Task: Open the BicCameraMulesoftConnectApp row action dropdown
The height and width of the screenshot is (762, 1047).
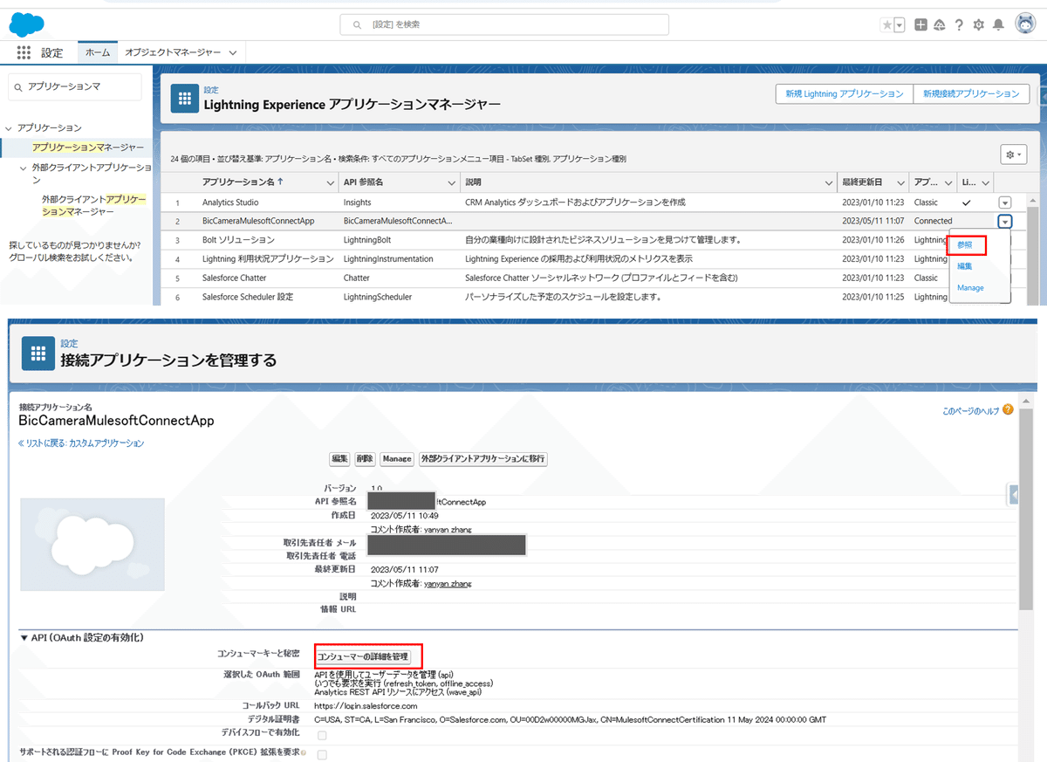Action: (1004, 220)
